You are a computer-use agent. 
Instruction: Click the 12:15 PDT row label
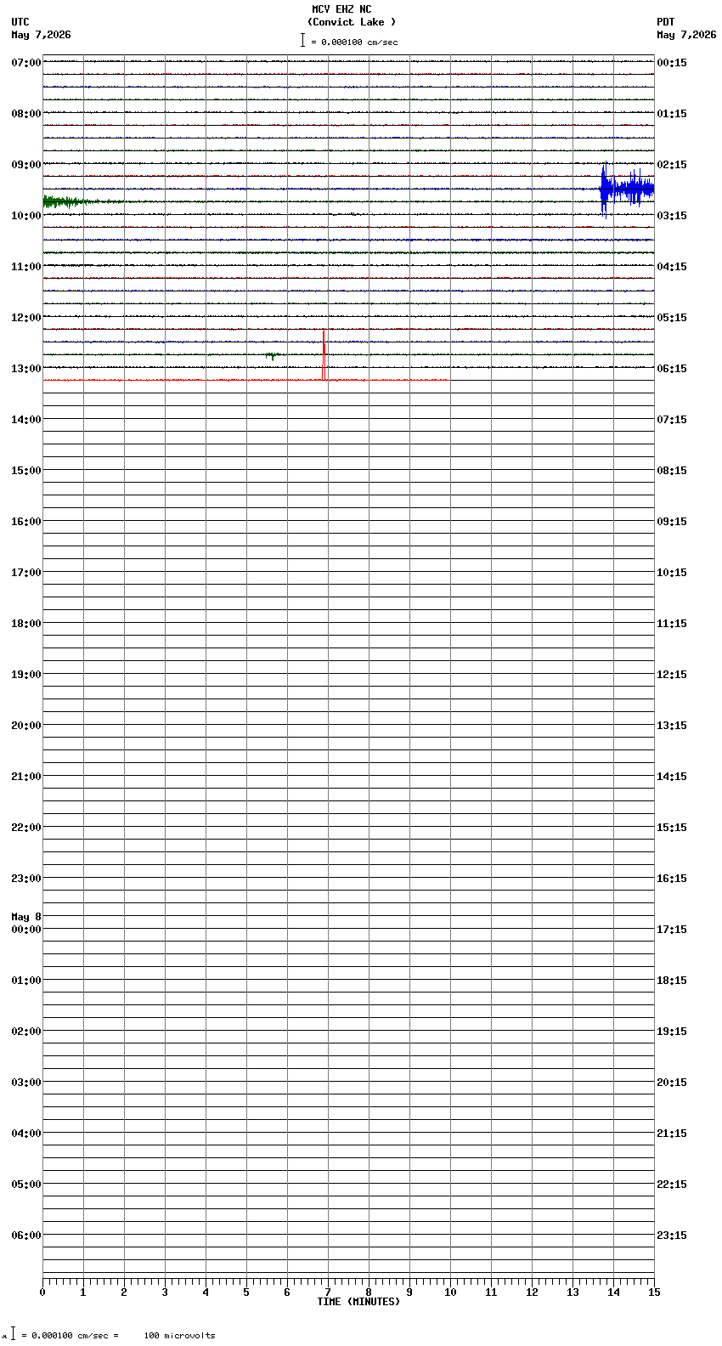672,675
